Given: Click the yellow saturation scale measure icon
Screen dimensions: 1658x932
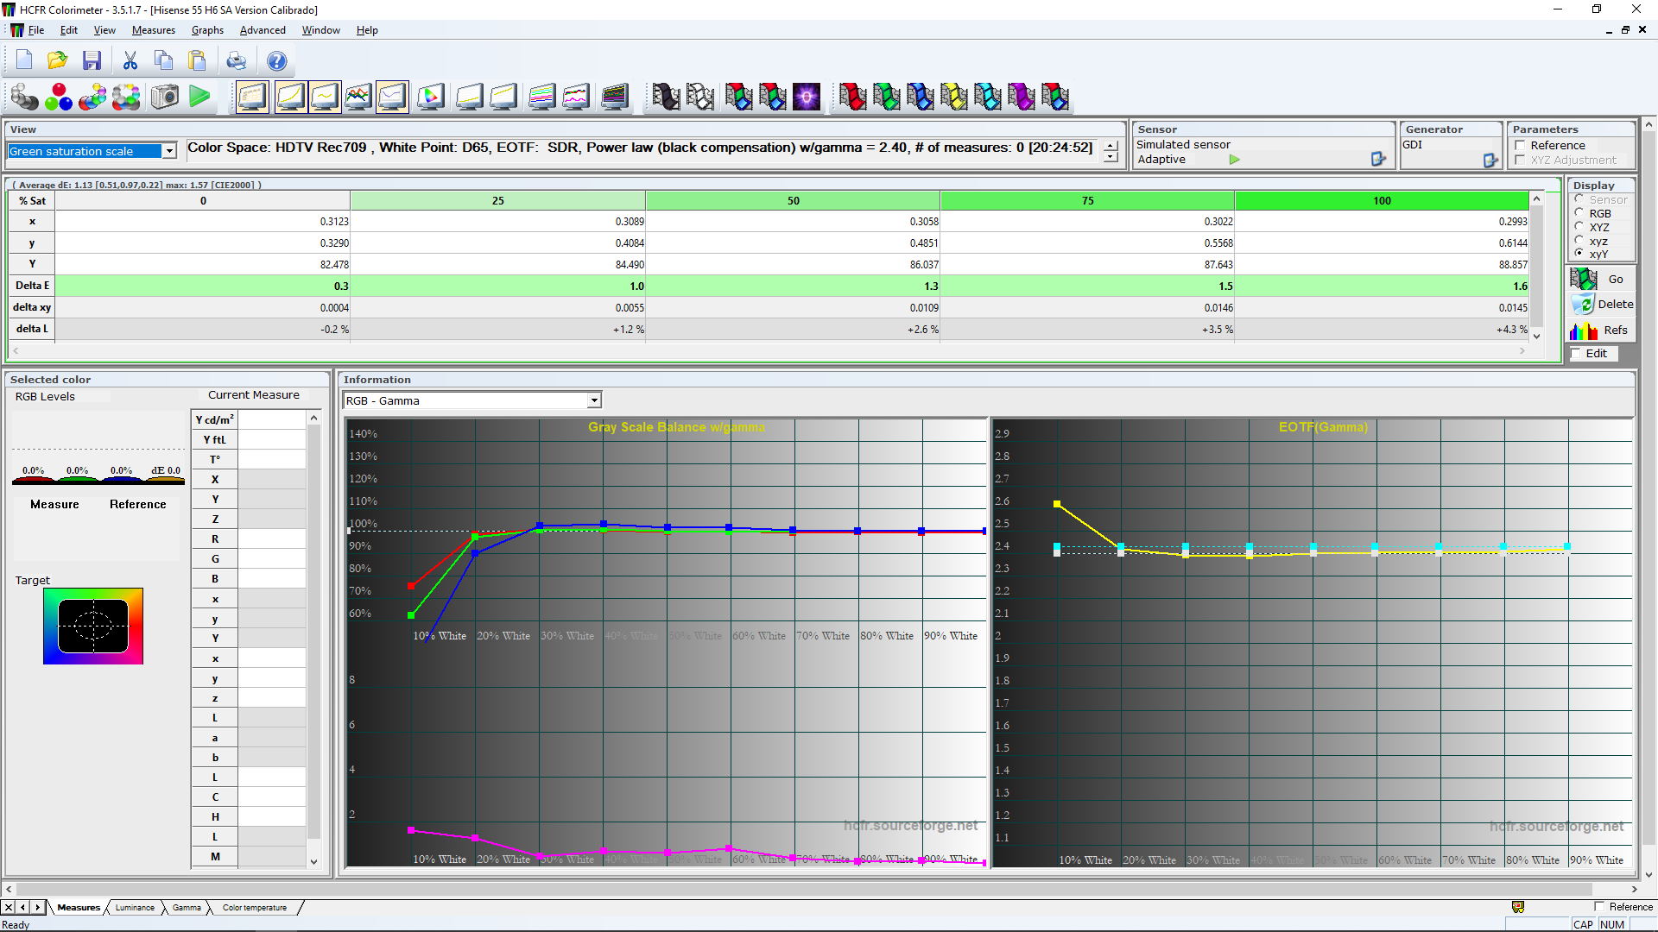Looking at the screenshot, I should [x=953, y=97].
